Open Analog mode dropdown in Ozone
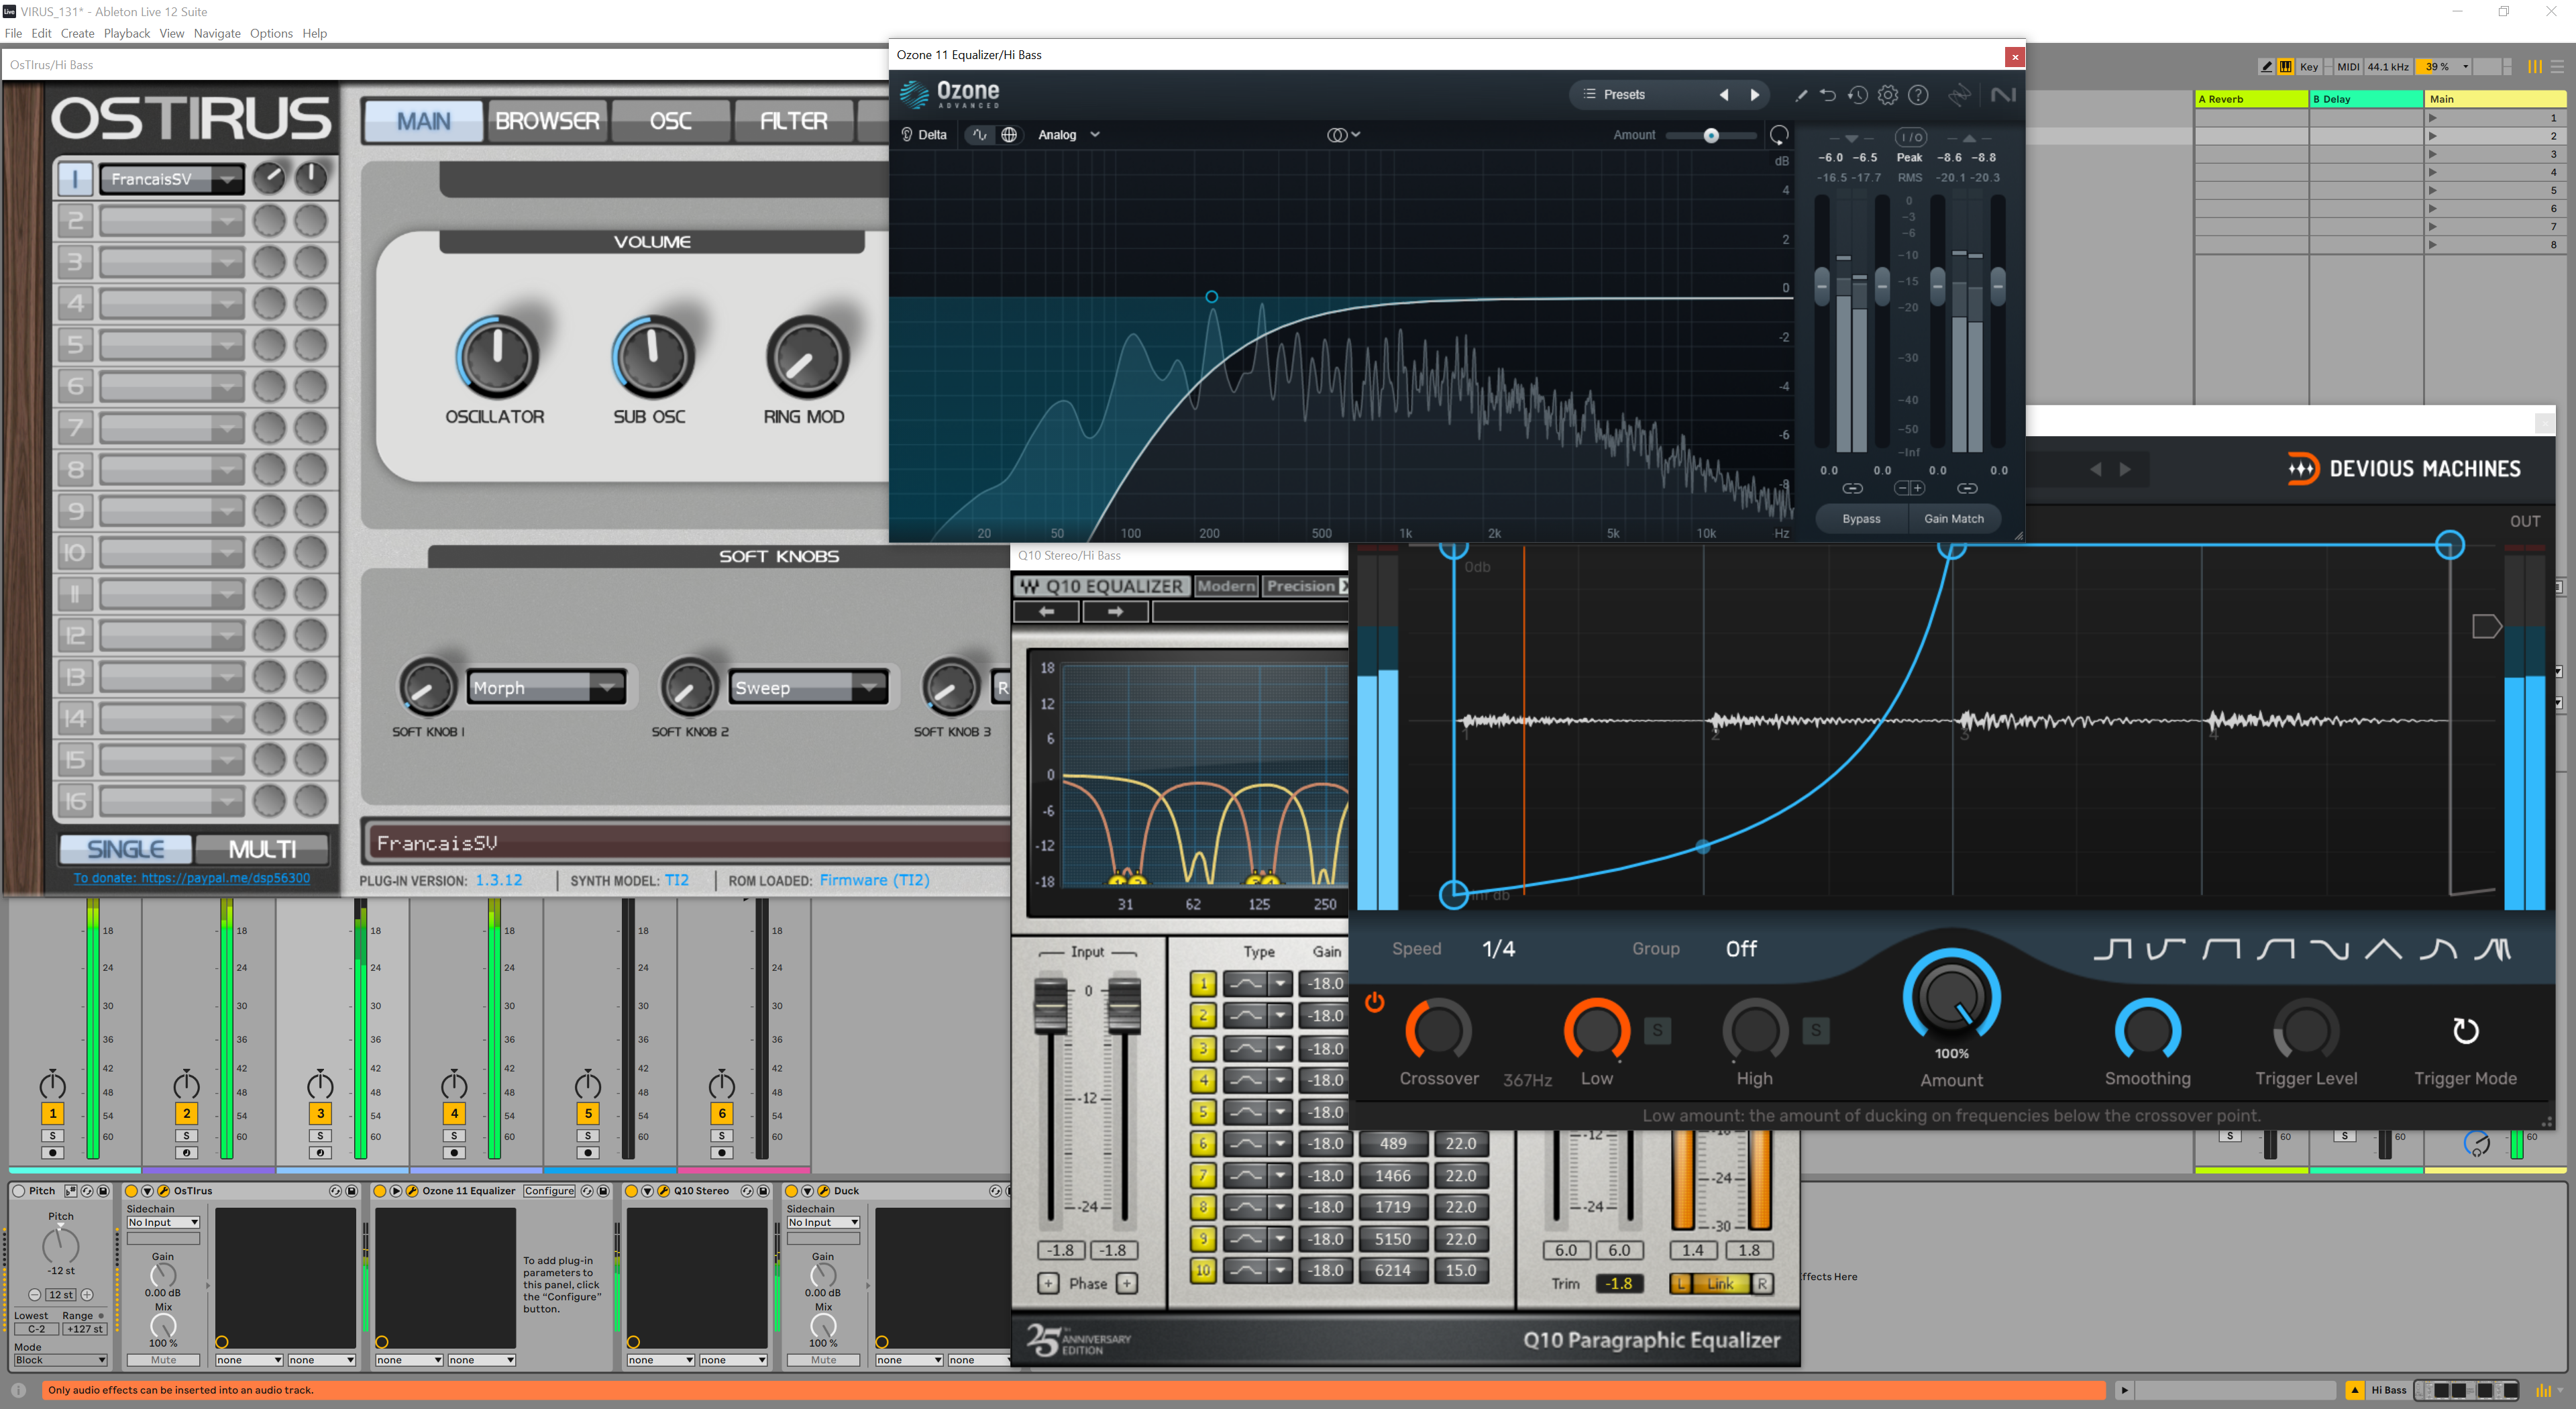2576x1409 pixels. [x=1068, y=135]
